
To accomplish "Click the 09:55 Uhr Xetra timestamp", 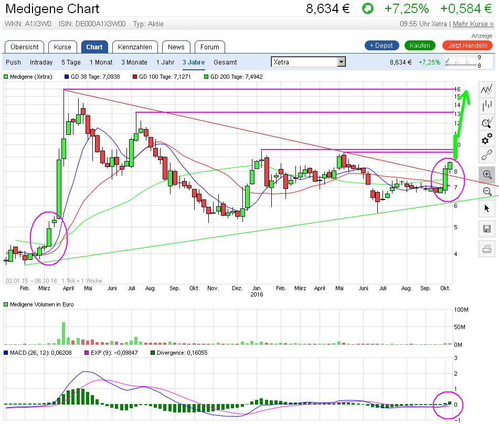I will point(423,24).
